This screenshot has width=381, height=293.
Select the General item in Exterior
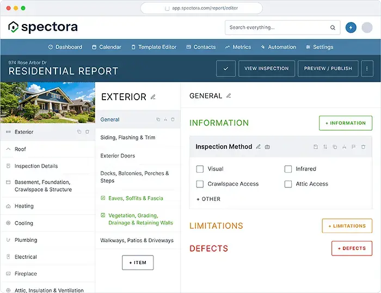tap(138, 119)
